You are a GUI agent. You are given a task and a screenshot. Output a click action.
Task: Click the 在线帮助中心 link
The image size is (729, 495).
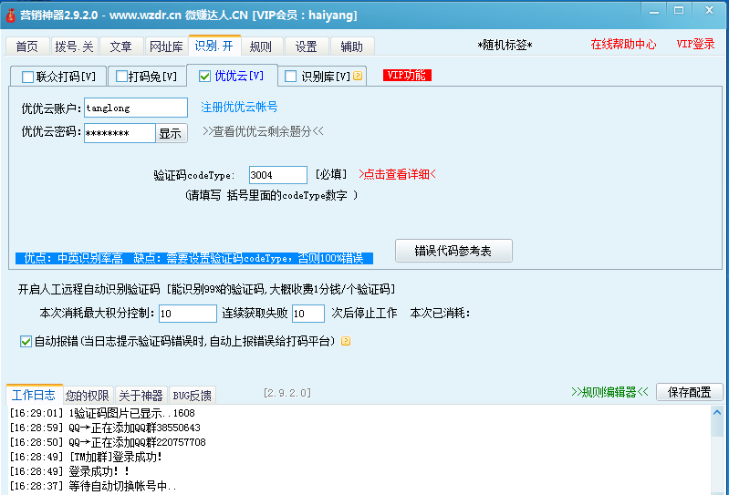(x=623, y=45)
